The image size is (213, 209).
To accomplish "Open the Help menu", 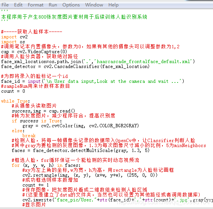I will click(113, 5).
